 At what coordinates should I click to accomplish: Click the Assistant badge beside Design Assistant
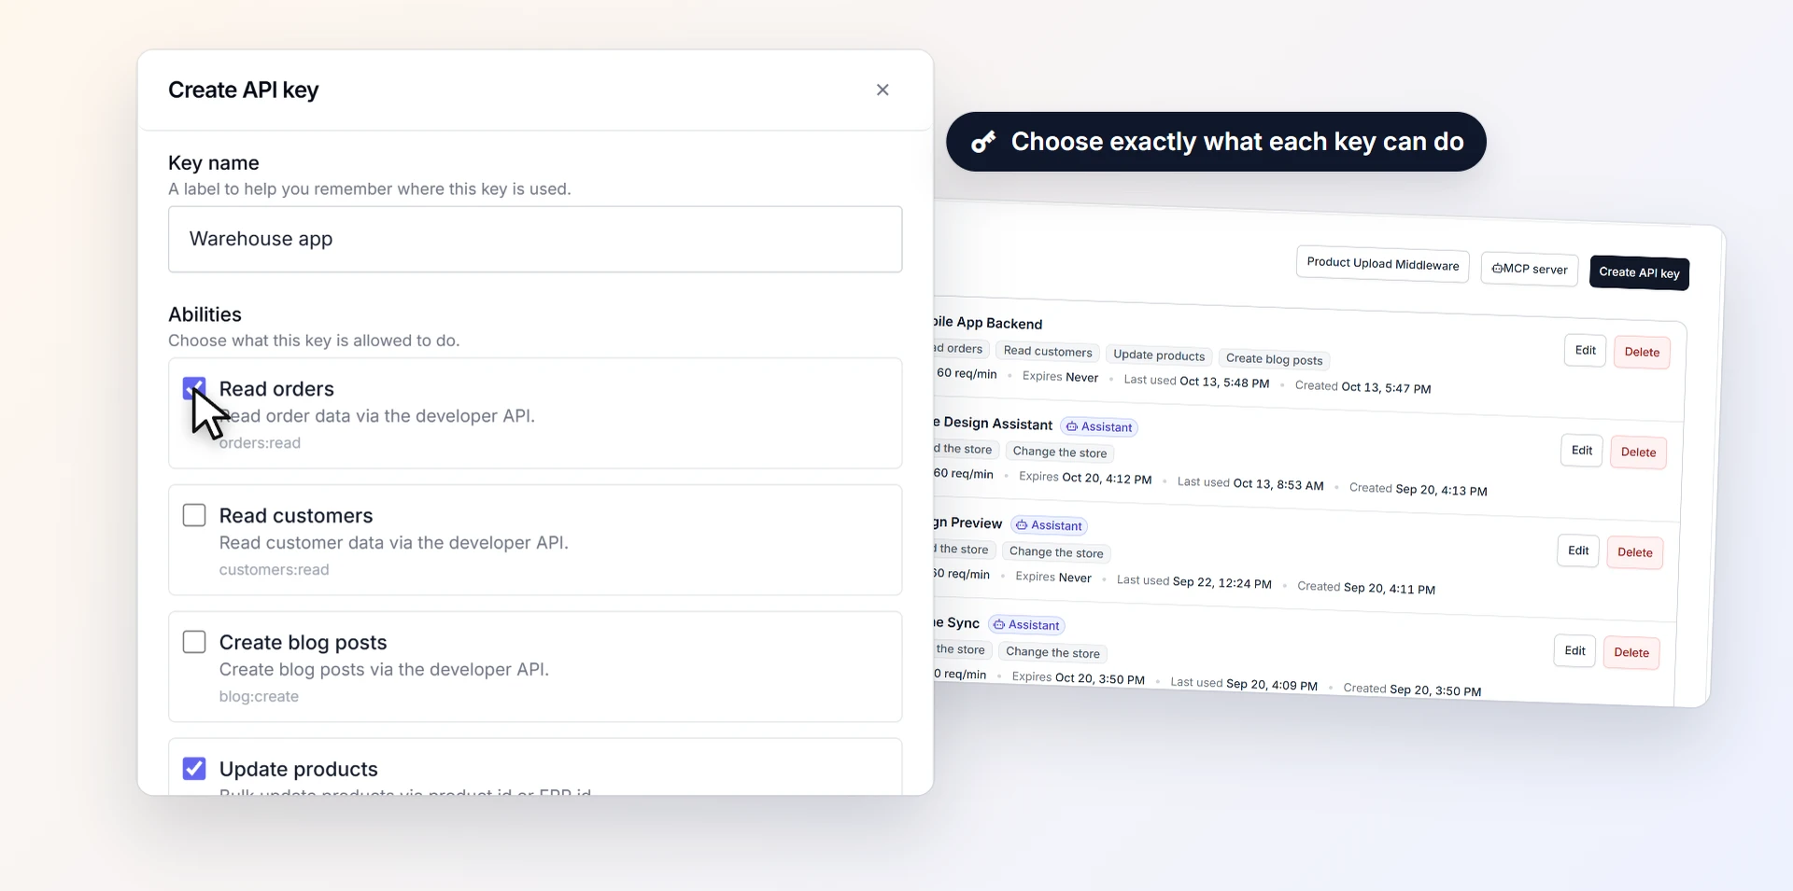click(1099, 426)
